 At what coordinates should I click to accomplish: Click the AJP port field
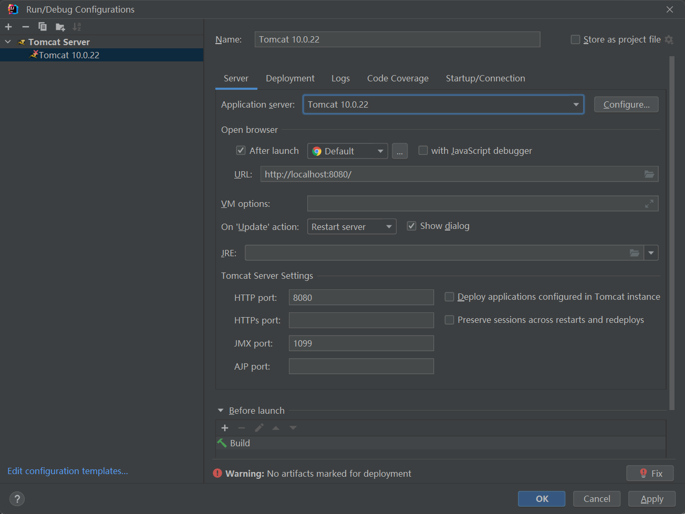pyautogui.click(x=361, y=366)
